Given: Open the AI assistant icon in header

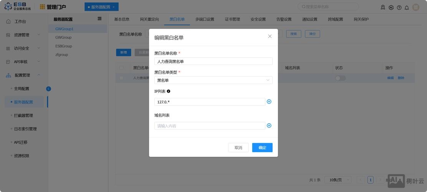Looking at the screenshot, I should [x=391, y=7].
